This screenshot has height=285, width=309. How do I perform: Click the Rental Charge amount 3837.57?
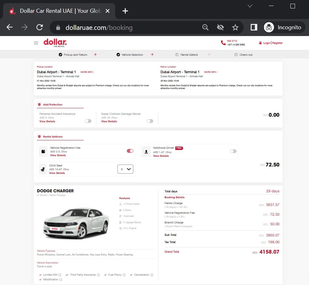pos(273,205)
